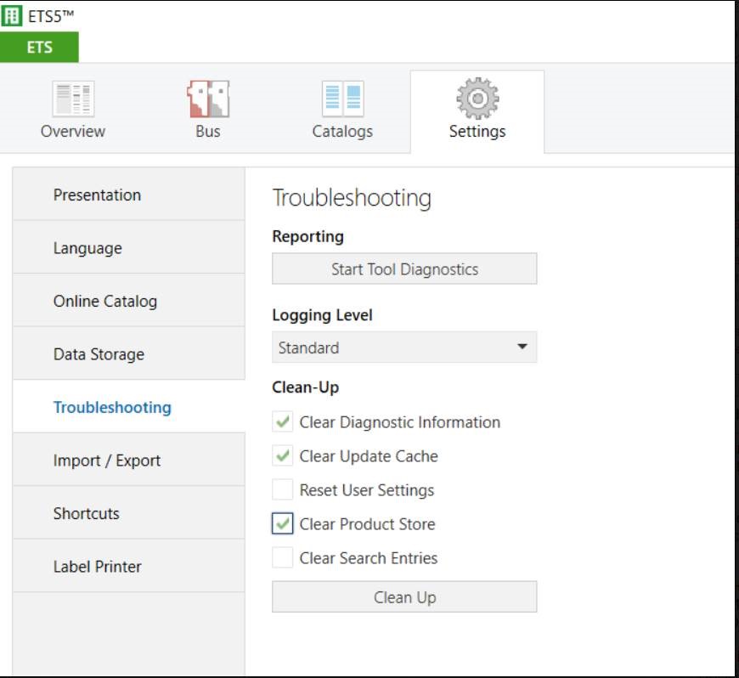
Task: Open the green ETS menu tab
Action: pos(40,48)
